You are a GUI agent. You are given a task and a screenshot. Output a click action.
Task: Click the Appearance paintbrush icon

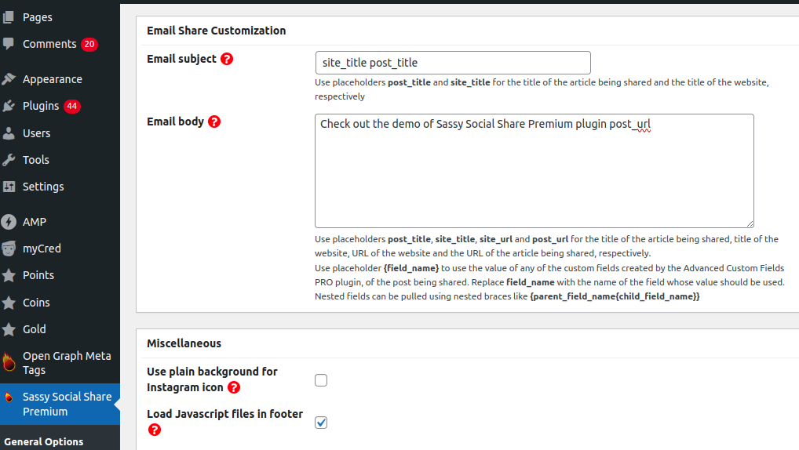(x=9, y=79)
